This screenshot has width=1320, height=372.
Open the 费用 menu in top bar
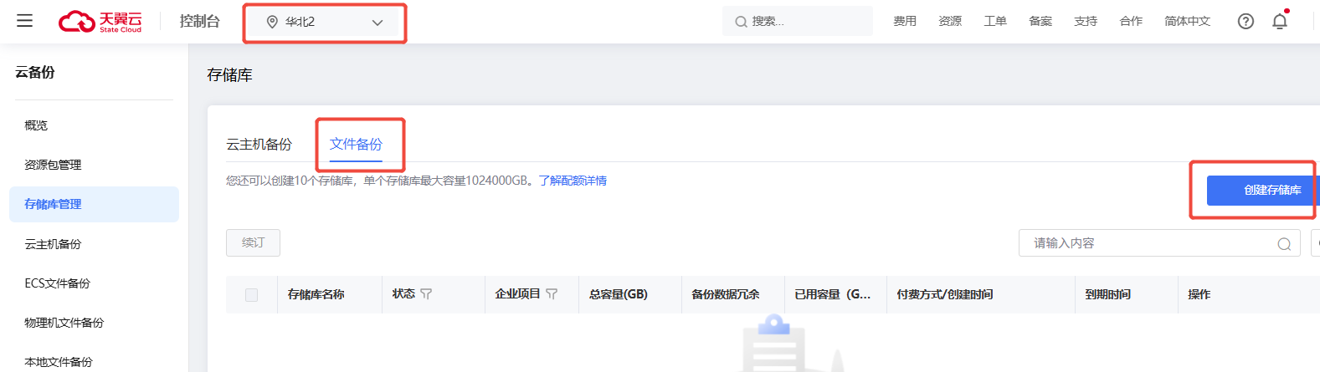point(904,22)
